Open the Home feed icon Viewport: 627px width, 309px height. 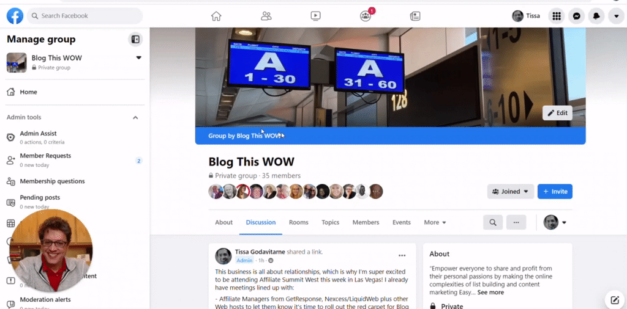pos(216,16)
